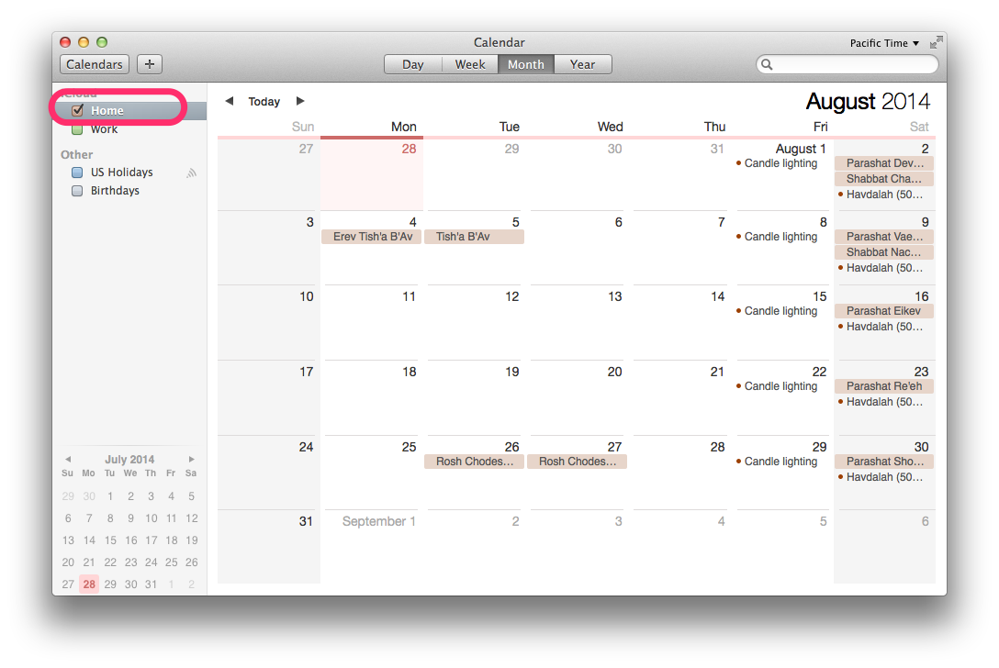Click the Today button
Viewport: 999px width, 668px height.
click(264, 101)
